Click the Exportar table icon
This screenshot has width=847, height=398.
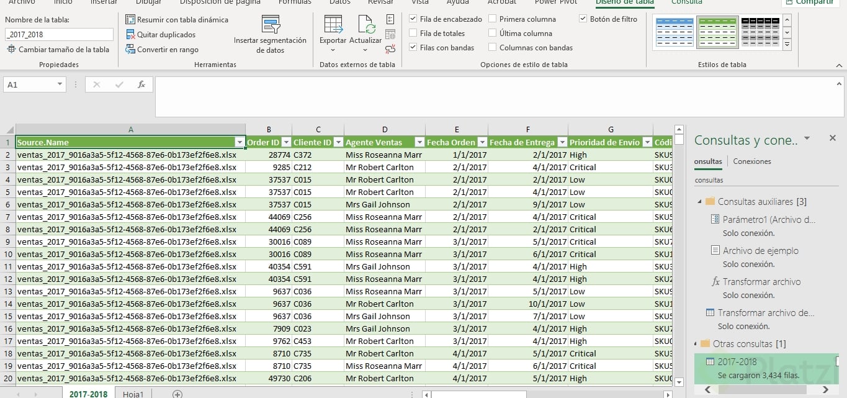(x=333, y=25)
